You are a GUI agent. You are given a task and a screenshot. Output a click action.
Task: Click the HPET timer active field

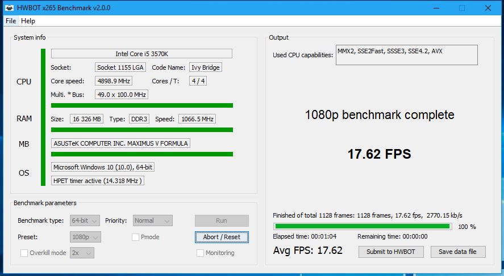pos(97,181)
